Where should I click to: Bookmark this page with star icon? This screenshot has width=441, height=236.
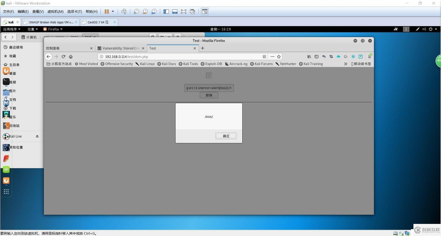point(279,57)
